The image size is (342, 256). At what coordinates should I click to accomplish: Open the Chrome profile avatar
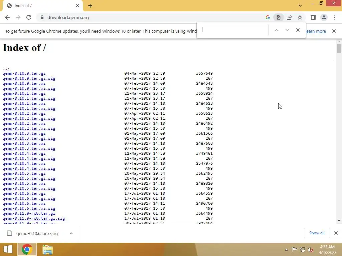(x=324, y=17)
